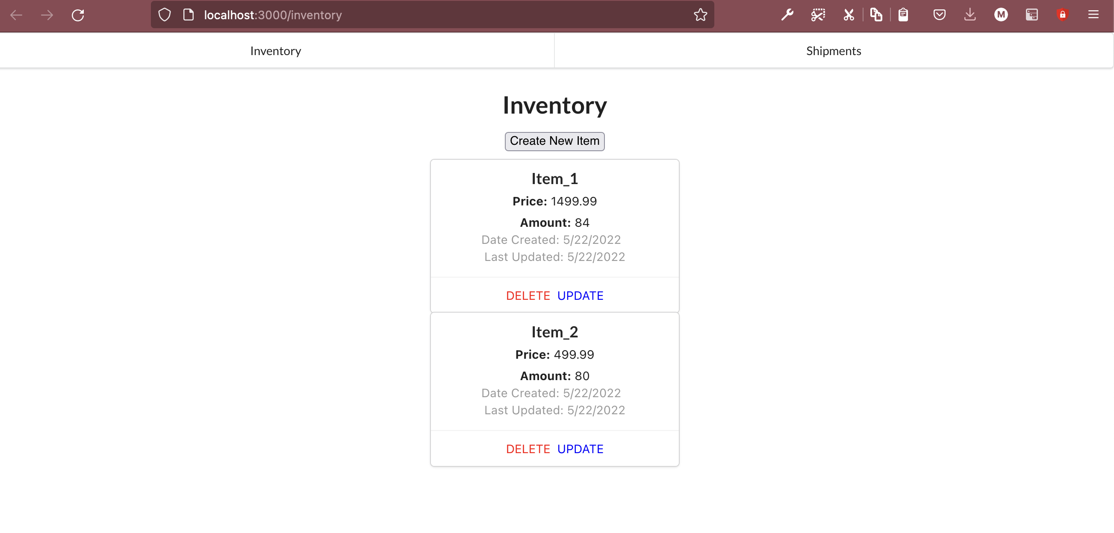Click the Create New Item button
The image size is (1114, 533).
[554, 141]
